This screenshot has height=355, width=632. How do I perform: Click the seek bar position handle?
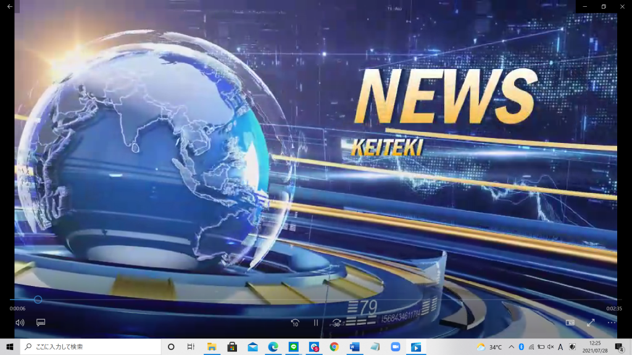[x=38, y=300]
